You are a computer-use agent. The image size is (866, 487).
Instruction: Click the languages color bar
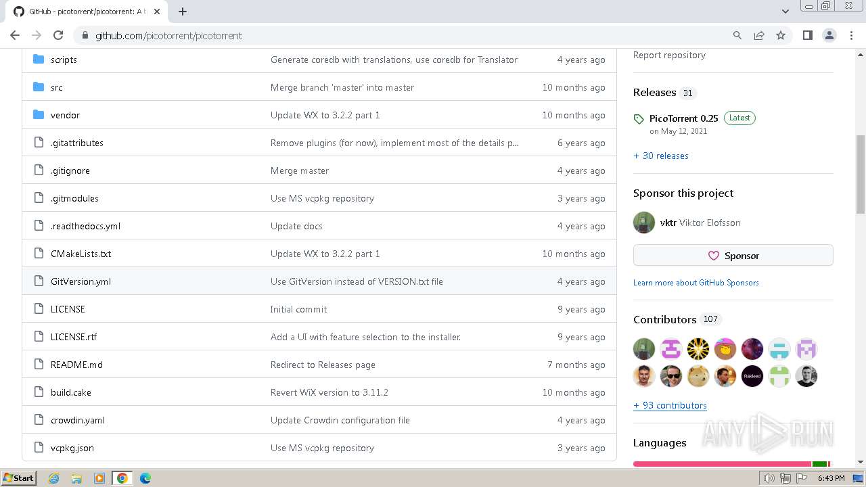(733, 464)
